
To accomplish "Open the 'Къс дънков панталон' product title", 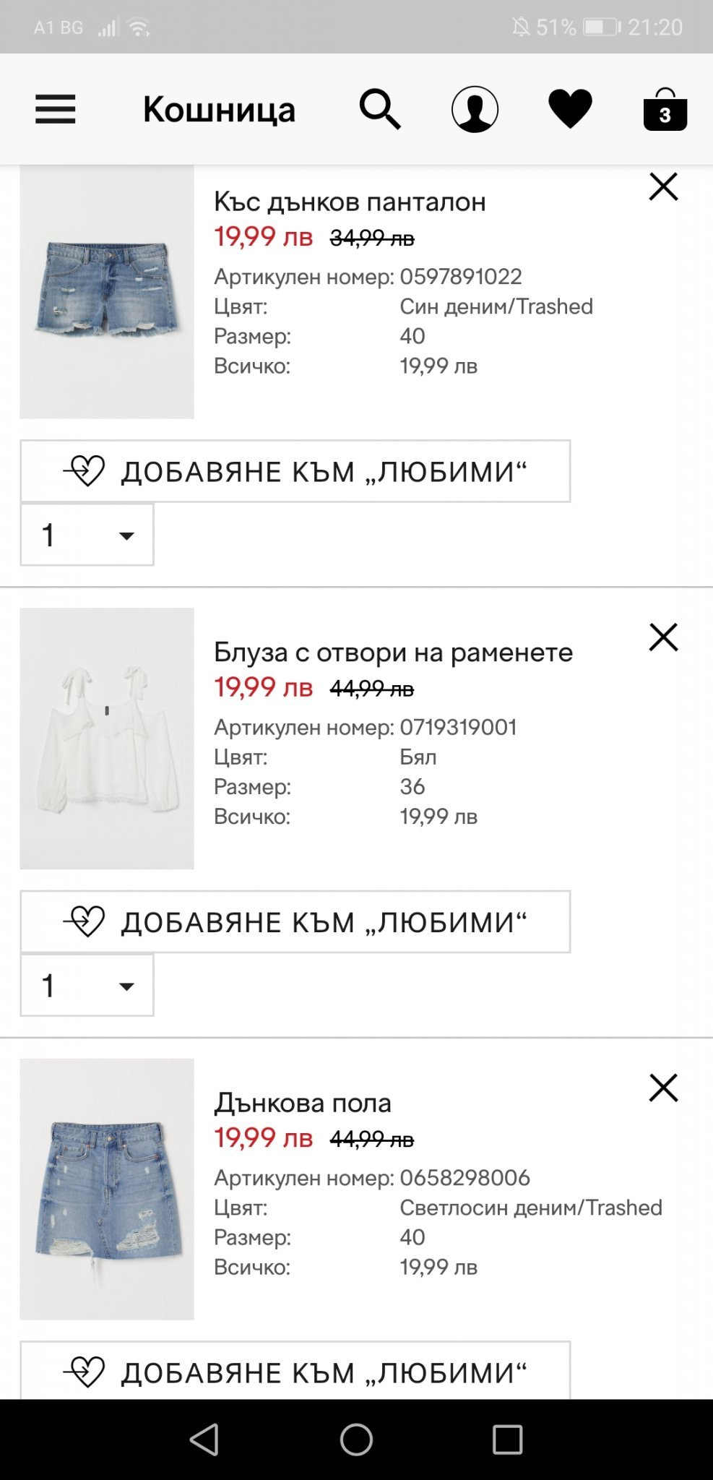I will click(350, 202).
